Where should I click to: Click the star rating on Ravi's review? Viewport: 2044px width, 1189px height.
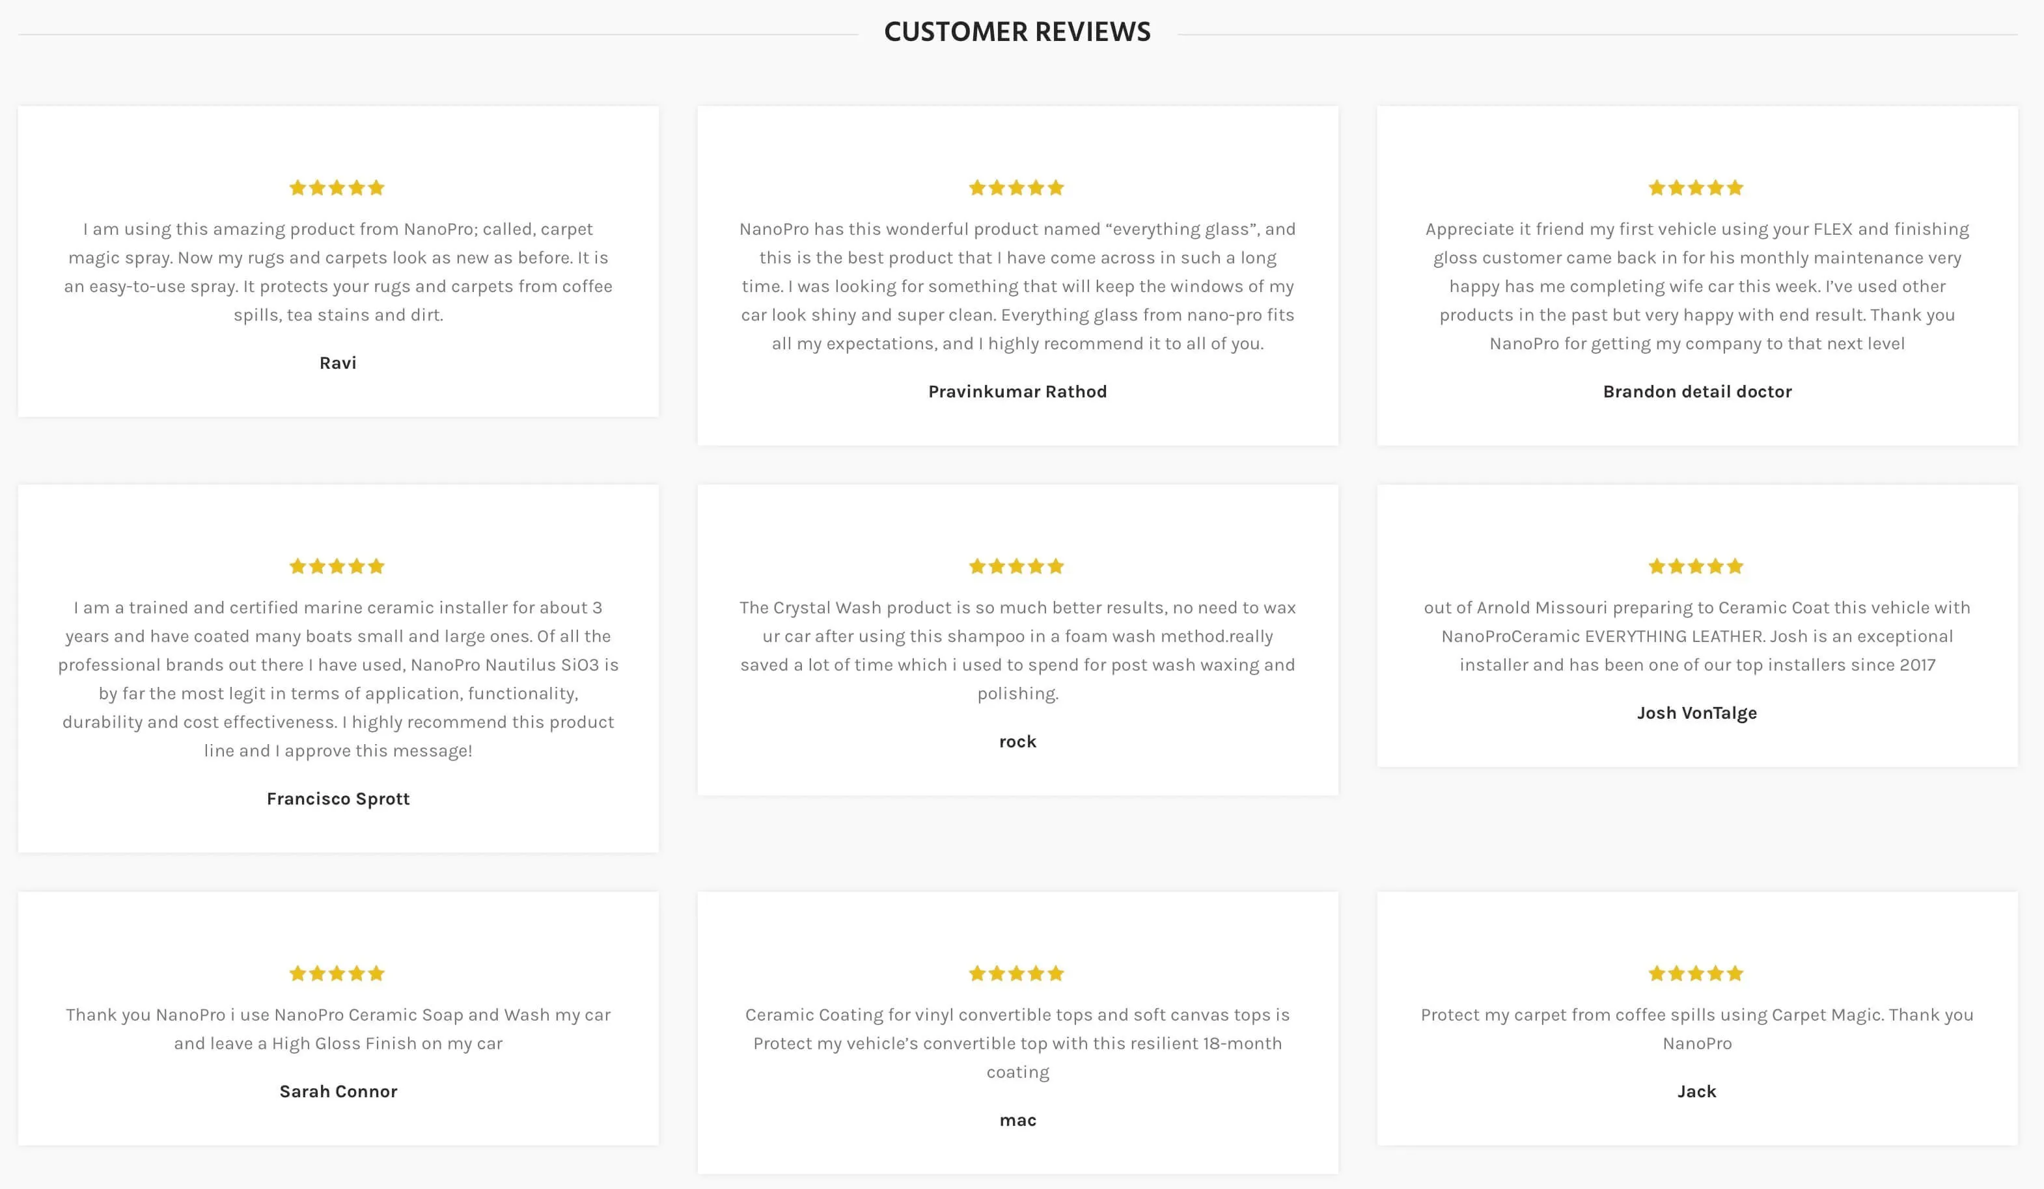337,188
